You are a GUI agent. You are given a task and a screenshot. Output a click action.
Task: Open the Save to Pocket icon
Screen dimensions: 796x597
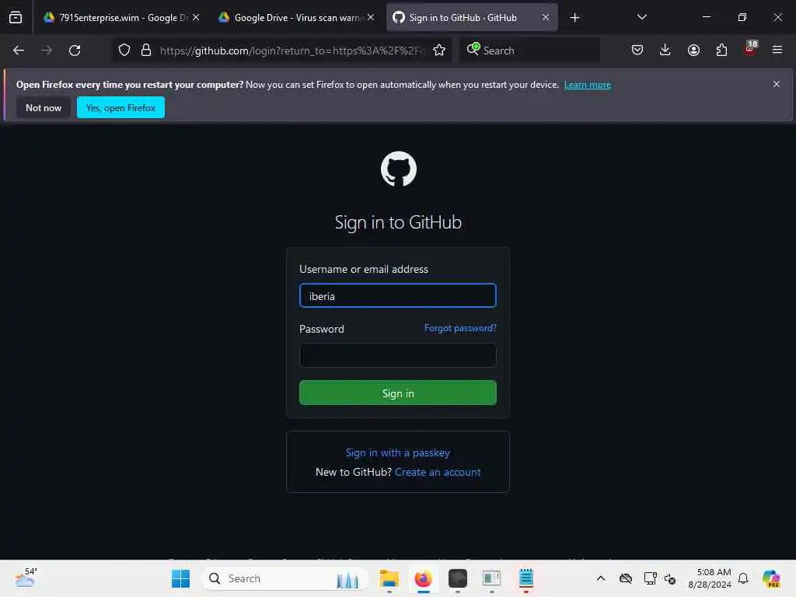(x=637, y=50)
